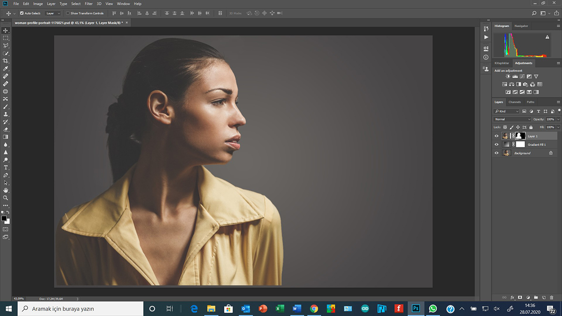Switch to the Channels tab
Screen dimensions: 562x316
coord(515,102)
